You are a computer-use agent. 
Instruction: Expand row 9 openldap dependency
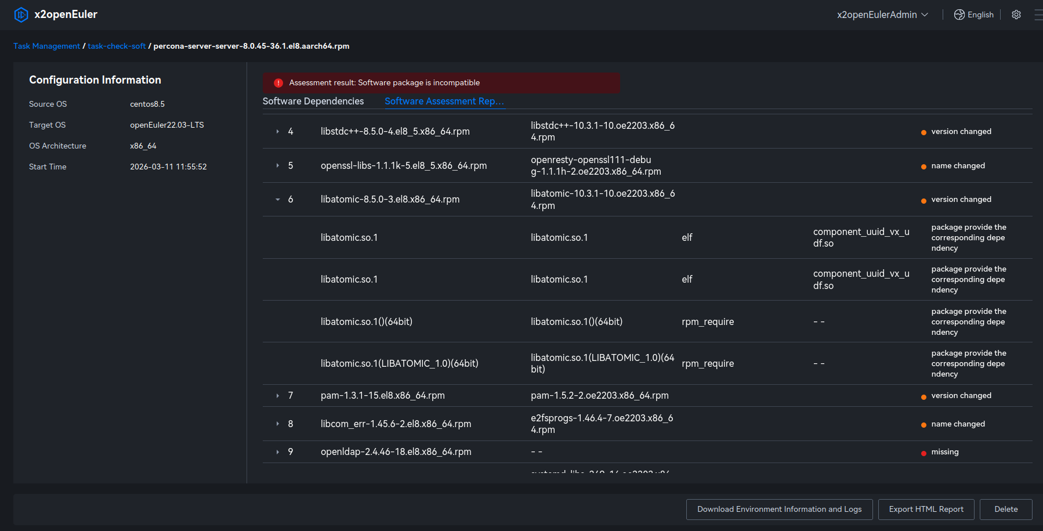pos(278,452)
